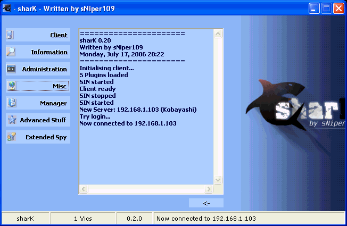Click the magnifier icon beside Information
Viewport: 347px width, 226px height.
(11, 52)
